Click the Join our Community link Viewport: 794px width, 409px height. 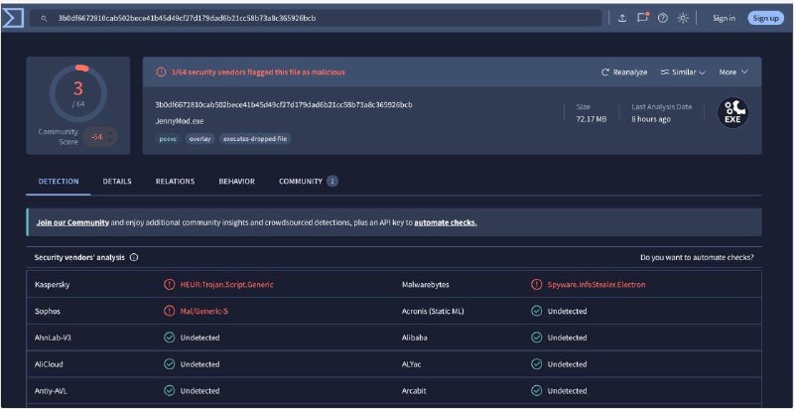(x=72, y=222)
